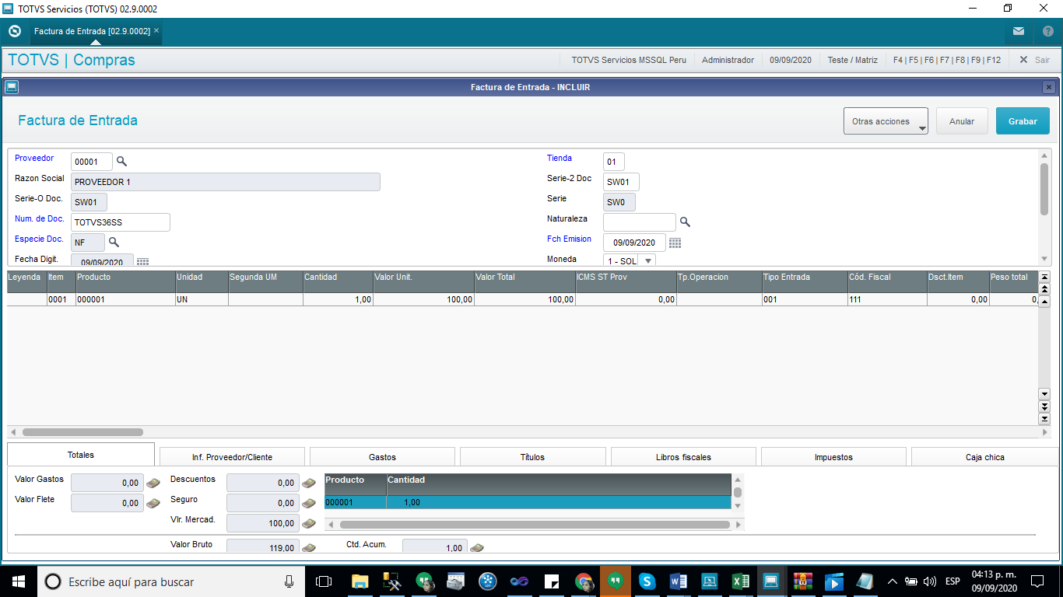
Task: Click the function keys F4–F12 shortcut label
Action: coord(947,60)
